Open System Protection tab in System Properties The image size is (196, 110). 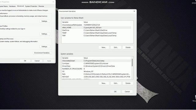(x=31, y=6)
